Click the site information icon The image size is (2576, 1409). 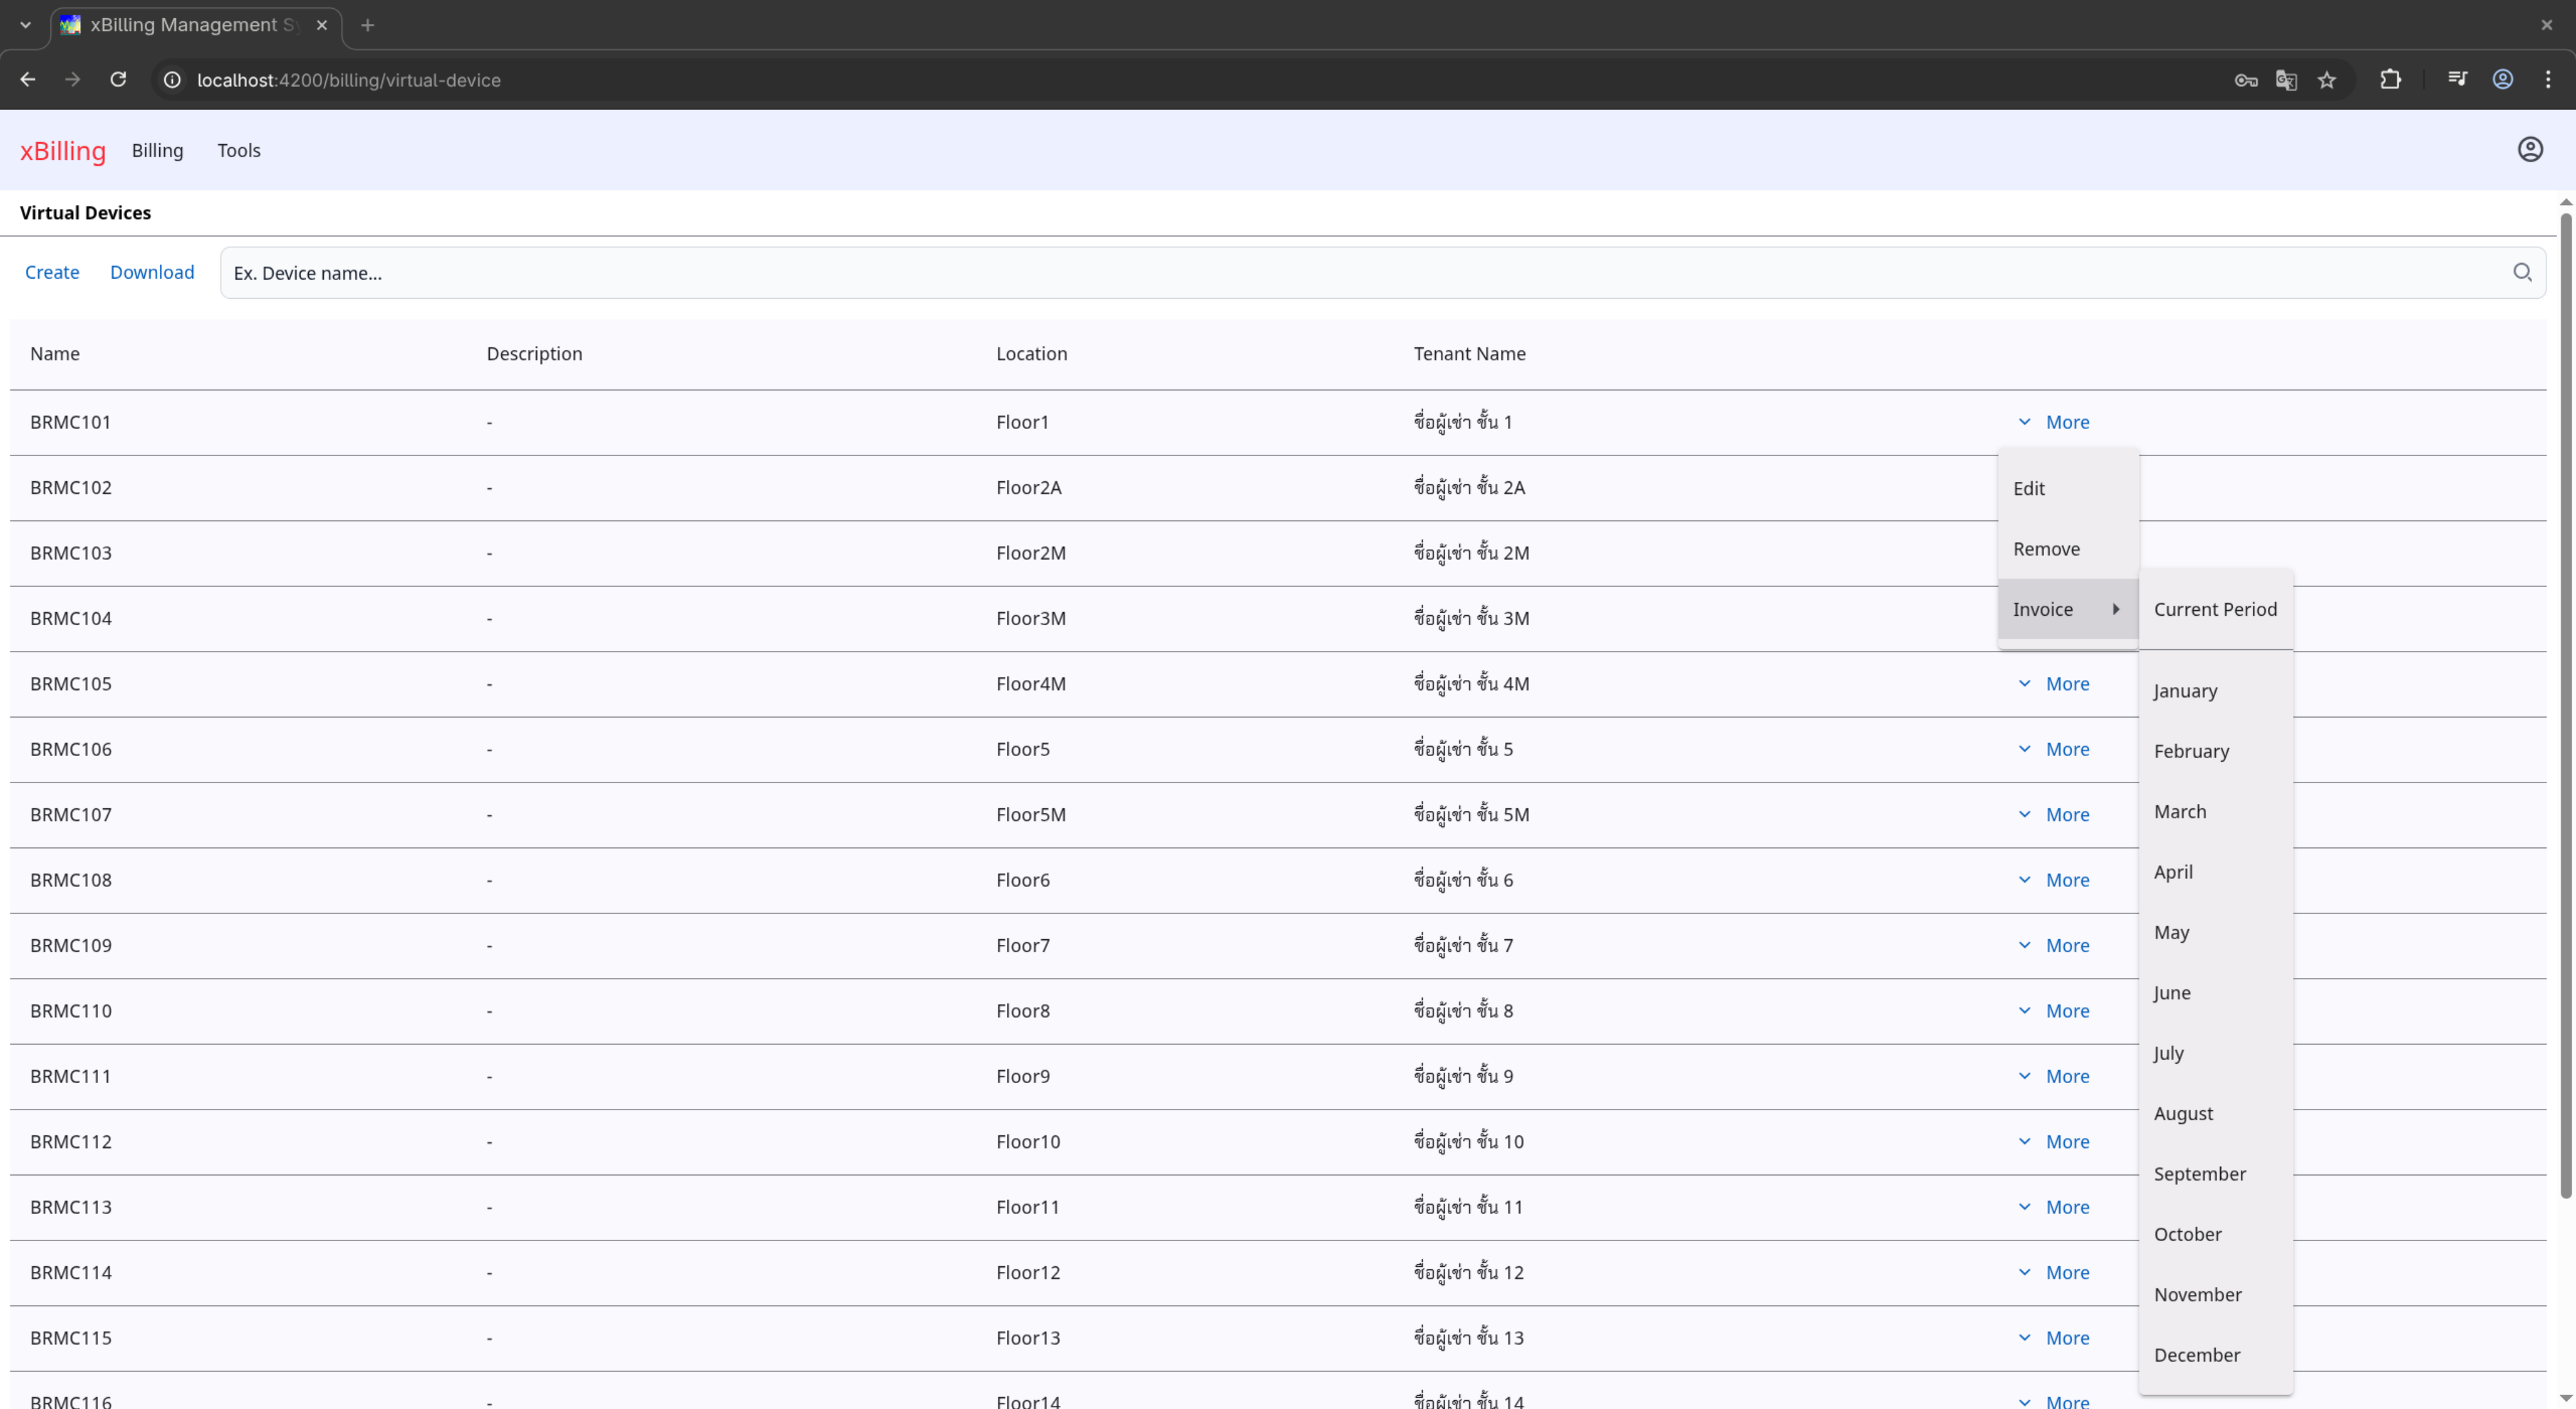pyautogui.click(x=172, y=80)
